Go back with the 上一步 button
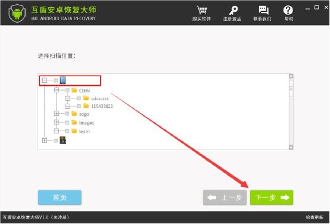Screen dimensions: 330x224 225,197
